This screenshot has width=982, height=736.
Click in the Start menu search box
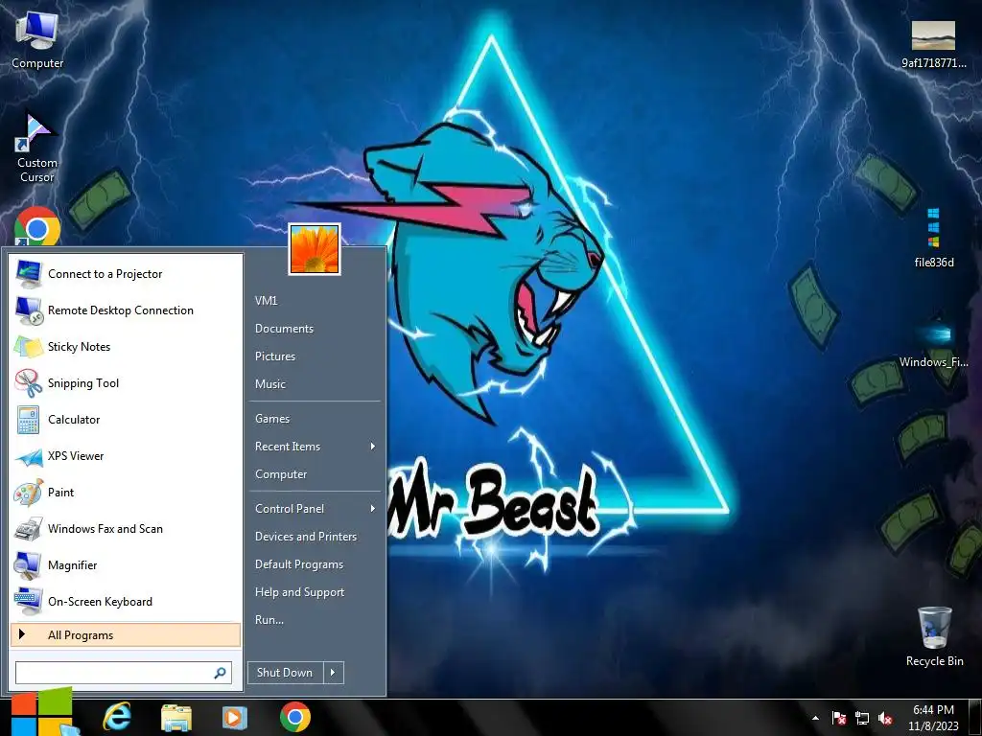(x=124, y=673)
